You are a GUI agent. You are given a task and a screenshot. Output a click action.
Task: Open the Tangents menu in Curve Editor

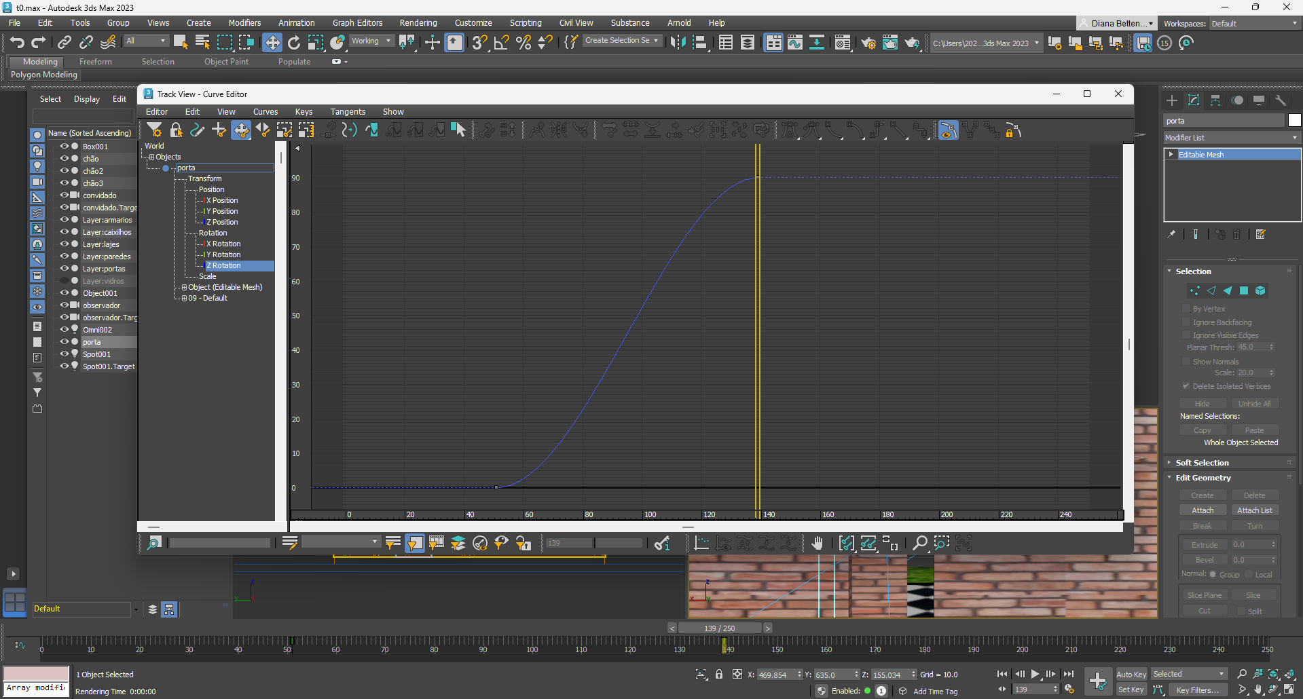pyautogui.click(x=348, y=112)
